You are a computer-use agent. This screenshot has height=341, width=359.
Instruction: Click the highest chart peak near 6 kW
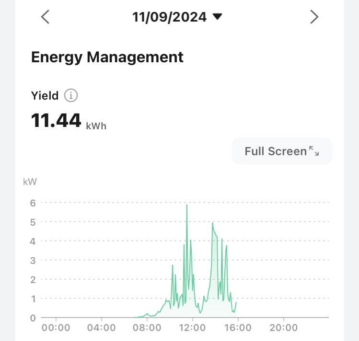click(x=186, y=205)
